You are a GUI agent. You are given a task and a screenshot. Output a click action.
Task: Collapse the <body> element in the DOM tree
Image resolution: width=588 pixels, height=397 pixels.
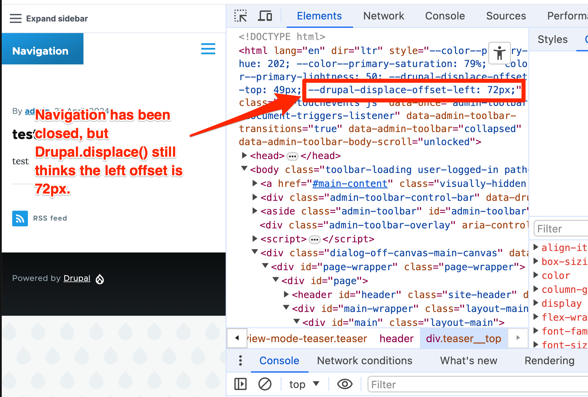tap(244, 169)
